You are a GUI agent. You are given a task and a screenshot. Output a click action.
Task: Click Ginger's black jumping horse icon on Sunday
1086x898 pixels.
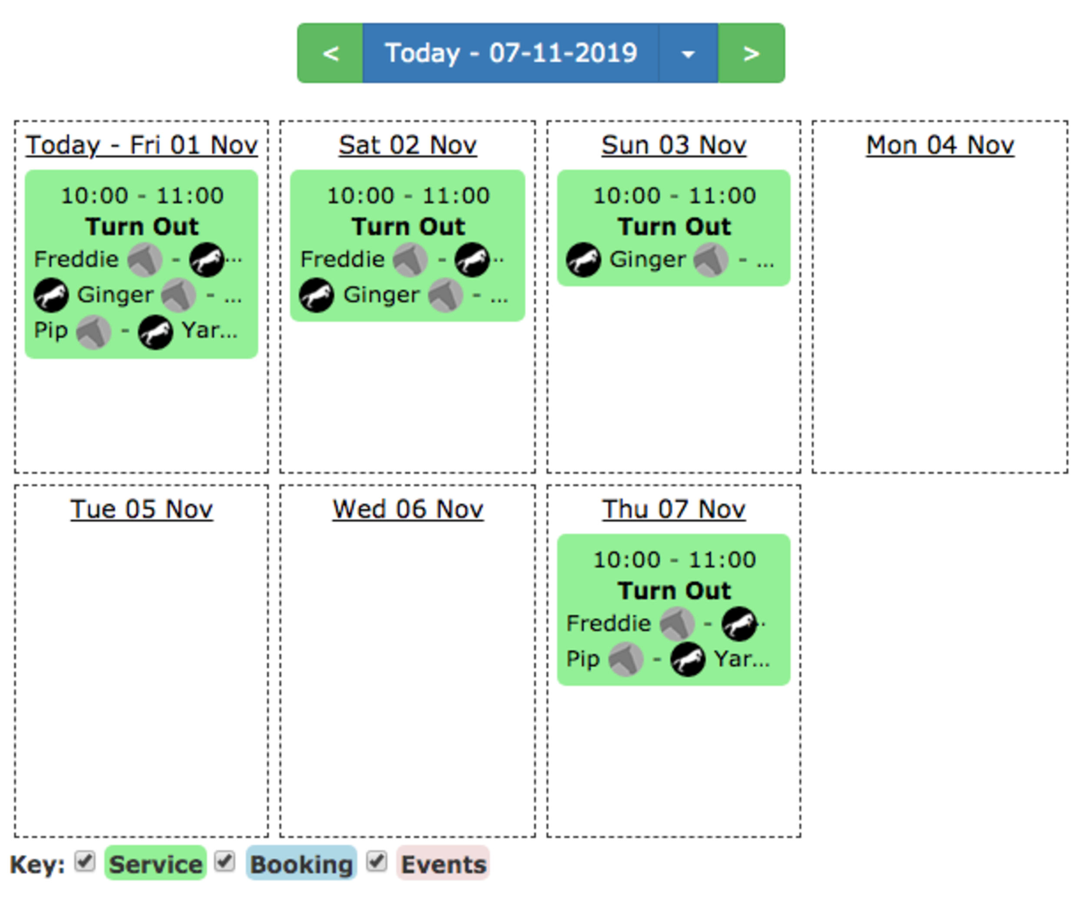[583, 260]
